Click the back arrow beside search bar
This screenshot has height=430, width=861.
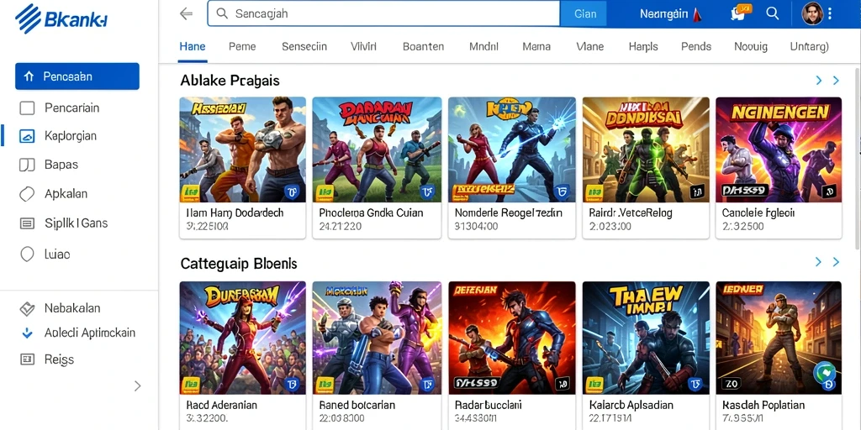click(x=186, y=13)
